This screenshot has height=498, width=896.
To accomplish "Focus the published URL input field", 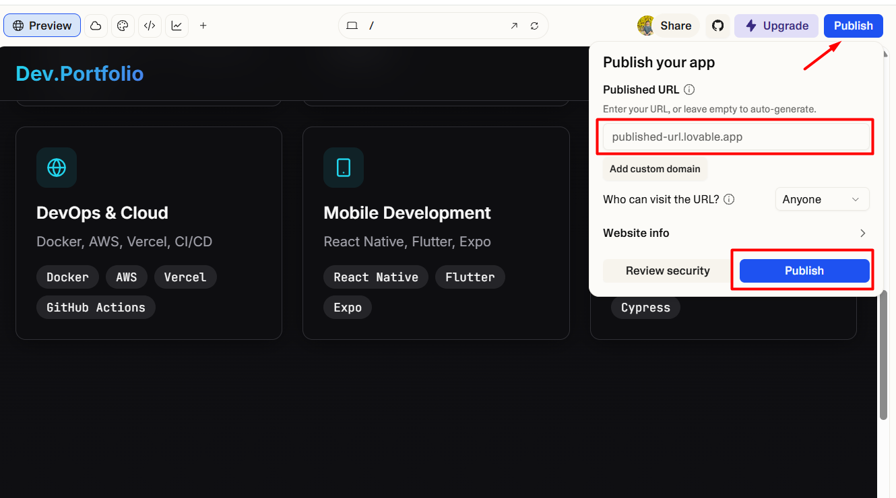I will point(736,137).
